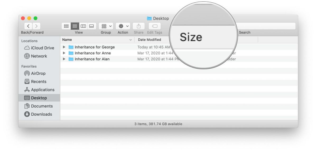Select AirDrop in the sidebar
The width and height of the screenshot is (317, 152).
(37, 73)
